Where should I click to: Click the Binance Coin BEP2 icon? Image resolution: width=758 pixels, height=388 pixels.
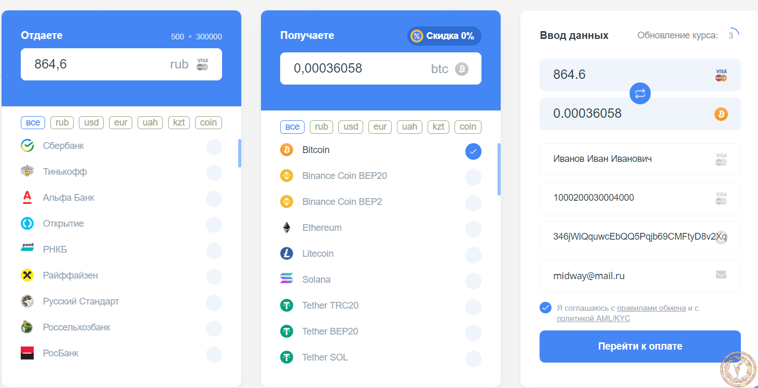click(x=286, y=202)
